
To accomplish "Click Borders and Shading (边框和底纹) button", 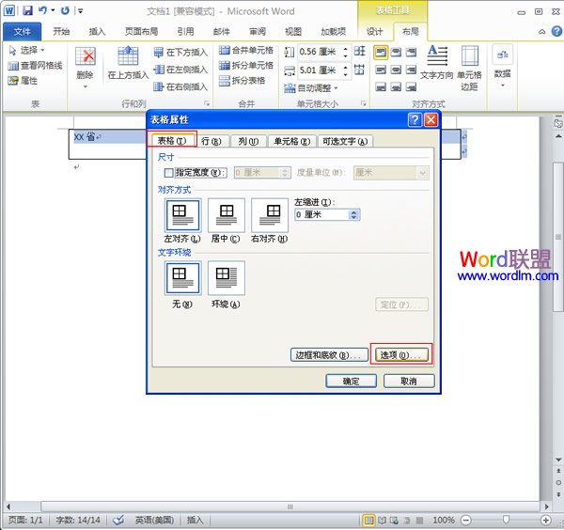I will coord(329,355).
